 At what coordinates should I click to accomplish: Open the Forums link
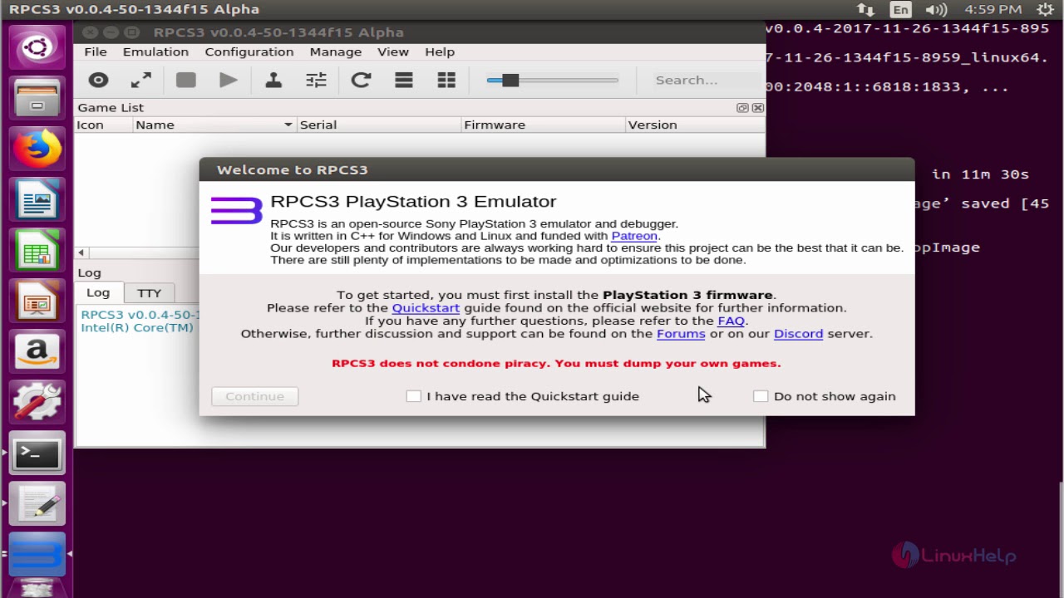(x=681, y=334)
